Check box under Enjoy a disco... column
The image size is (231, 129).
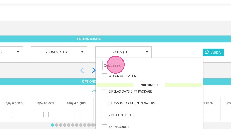click(x=14, y=115)
